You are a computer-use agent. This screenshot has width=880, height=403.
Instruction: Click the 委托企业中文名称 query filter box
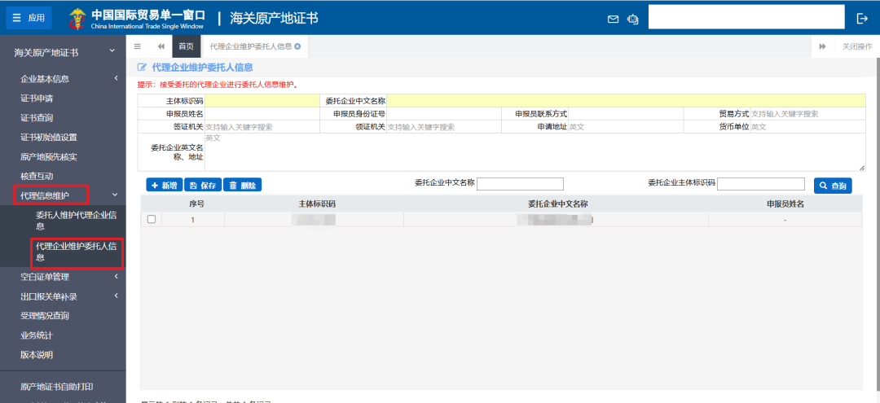[x=520, y=184]
